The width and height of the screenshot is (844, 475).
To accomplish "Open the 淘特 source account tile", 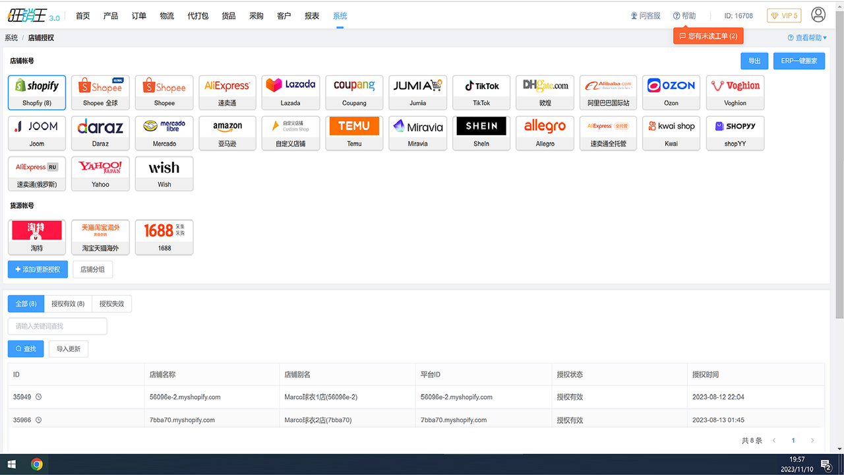I will [37, 237].
